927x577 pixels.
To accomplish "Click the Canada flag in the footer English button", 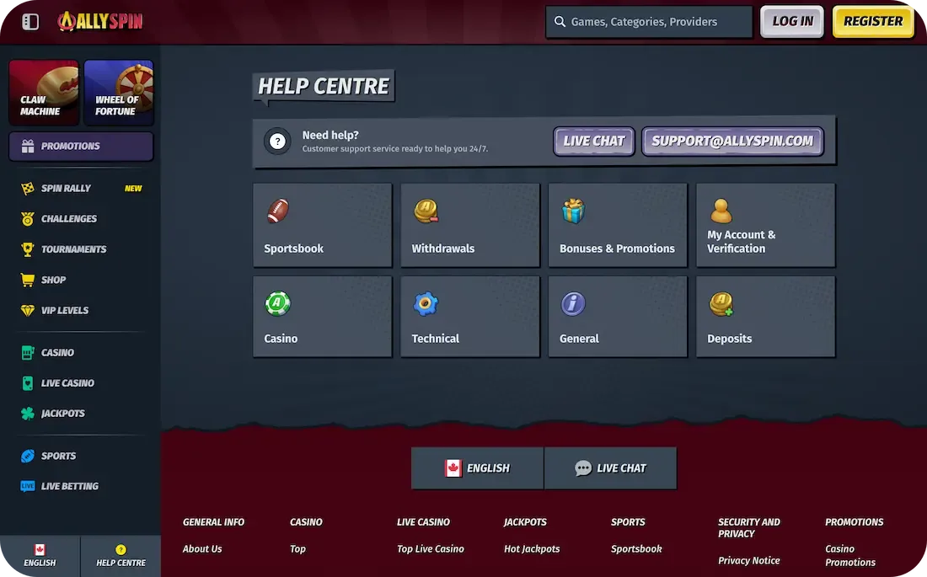I will pyautogui.click(x=453, y=468).
